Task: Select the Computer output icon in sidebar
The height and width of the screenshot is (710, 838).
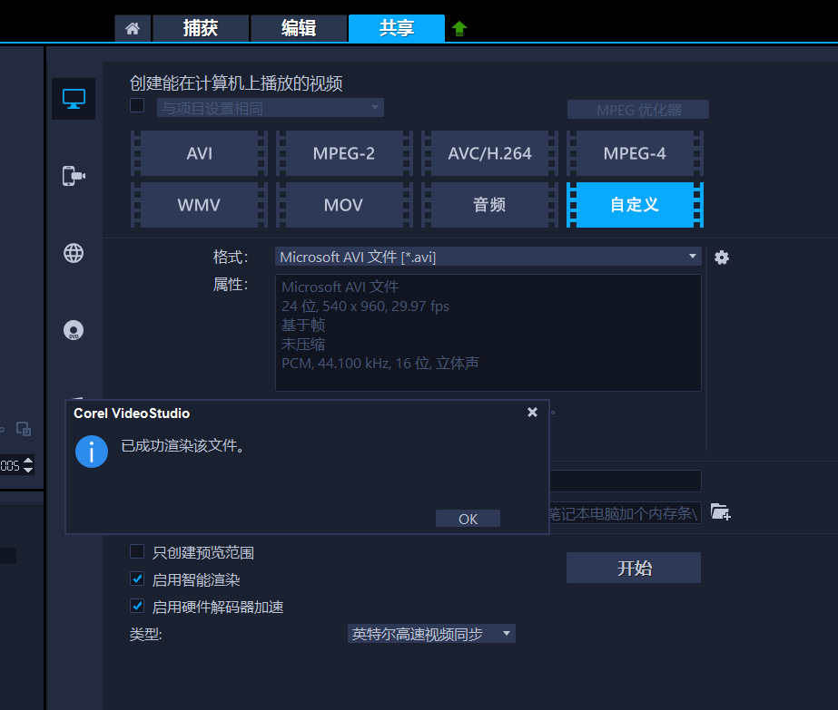Action: coord(74,99)
